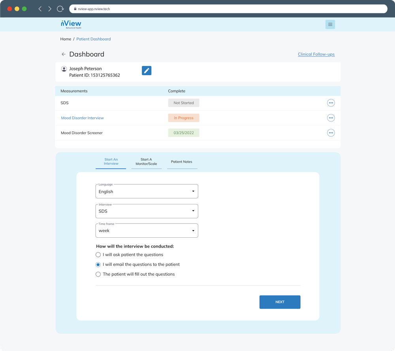Click the browser address bar
Screen dimensions: 395x351
[228, 9]
